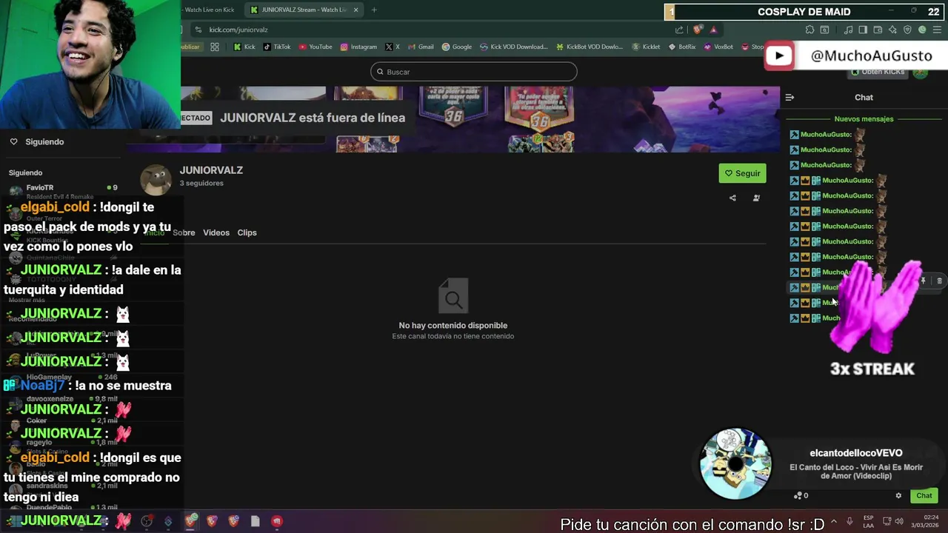The image size is (948, 533).
Task: Click the JUNIORVALZ channel avatar
Action: point(156,180)
